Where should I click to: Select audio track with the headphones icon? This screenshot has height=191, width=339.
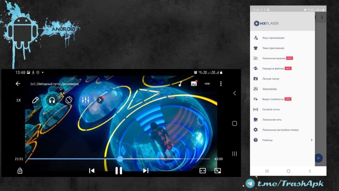point(52,100)
